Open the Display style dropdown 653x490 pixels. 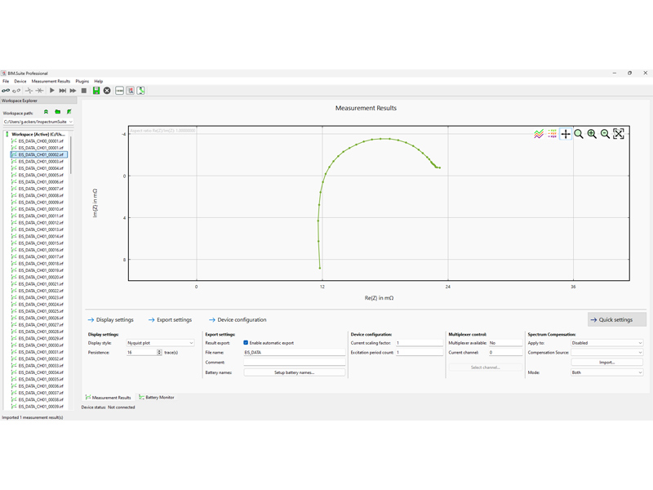(160, 343)
